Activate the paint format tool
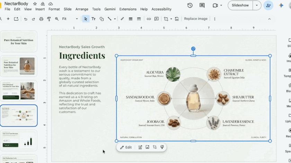 (49, 19)
